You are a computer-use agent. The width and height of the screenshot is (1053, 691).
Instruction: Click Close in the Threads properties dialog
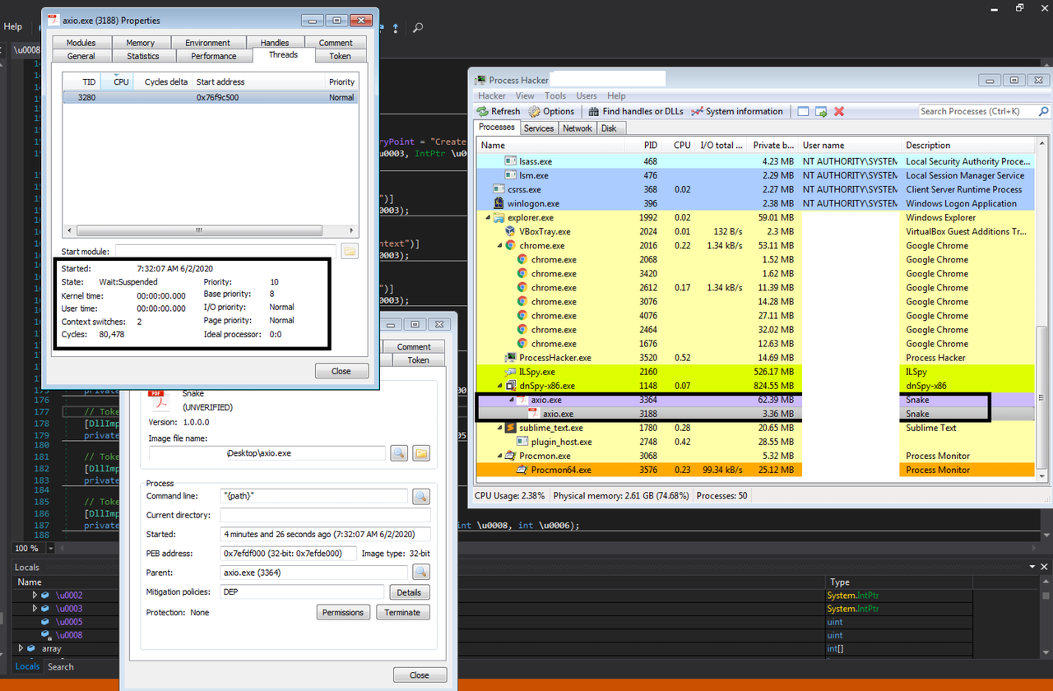pyautogui.click(x=341, y=371)
